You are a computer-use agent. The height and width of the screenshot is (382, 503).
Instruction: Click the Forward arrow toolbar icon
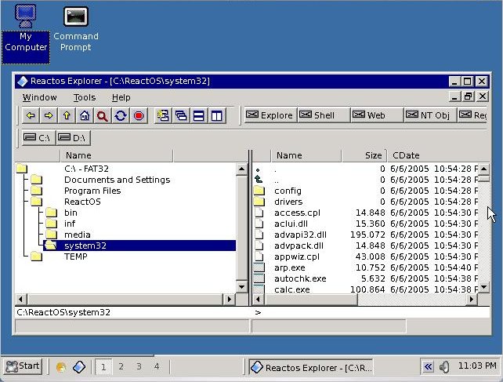click(x=49, y=115)
